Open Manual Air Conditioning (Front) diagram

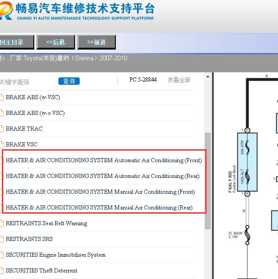100,192
